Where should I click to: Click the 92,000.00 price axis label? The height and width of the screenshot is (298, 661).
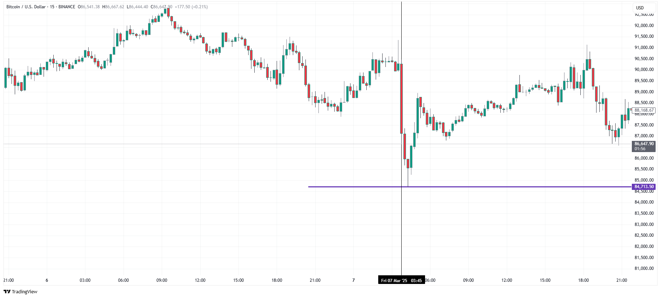pos(644,25)
